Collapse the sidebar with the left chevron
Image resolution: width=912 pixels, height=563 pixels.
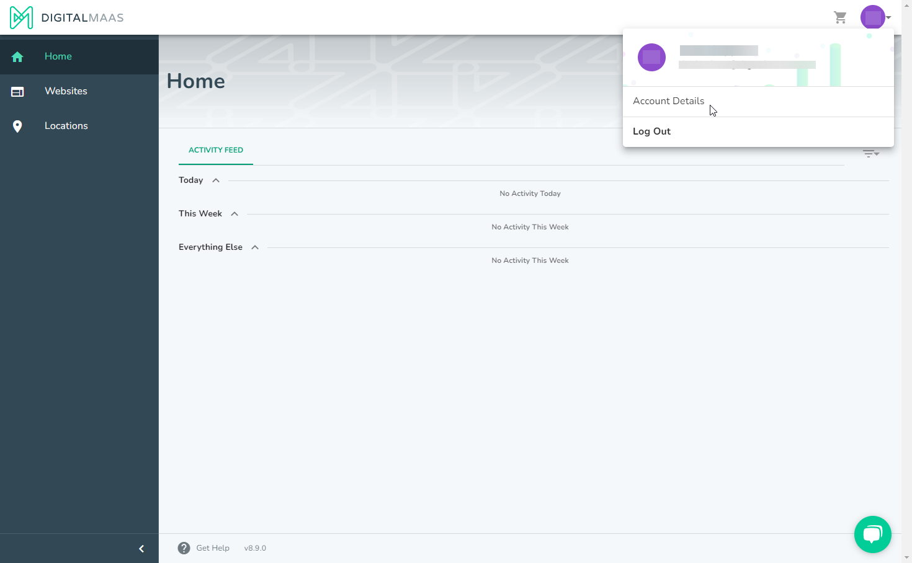(x=141, y=548)
